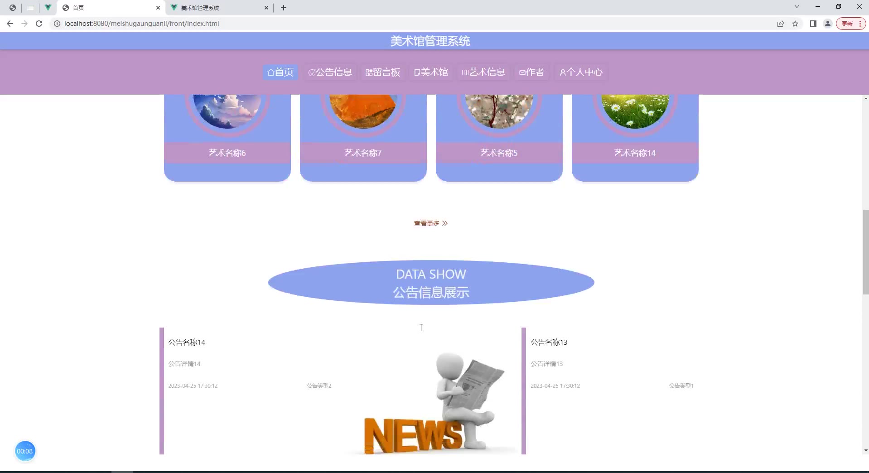Open 艺术信息 in navigation menu
Screen dimensions: 869x473
click(x=483, y=72)
